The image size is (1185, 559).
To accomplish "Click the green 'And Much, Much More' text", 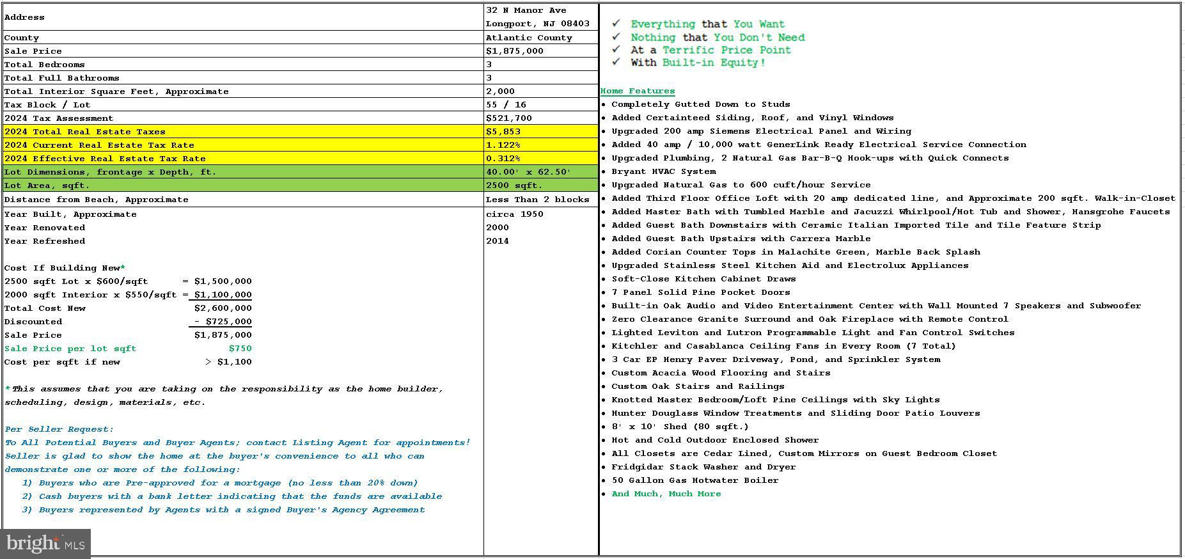I will (x=666, y=494).
